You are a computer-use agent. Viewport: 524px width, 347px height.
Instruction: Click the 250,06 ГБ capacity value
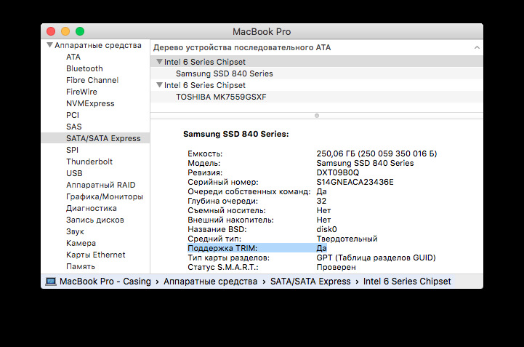click(x=376, y=153)
